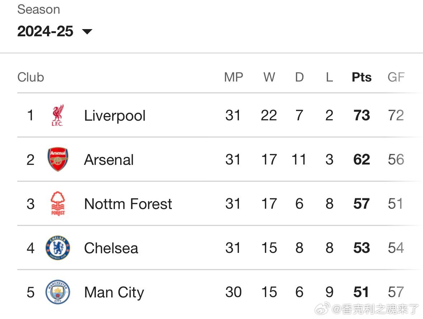
Task: Click the GF column header
Action: (x=396, y=77)
